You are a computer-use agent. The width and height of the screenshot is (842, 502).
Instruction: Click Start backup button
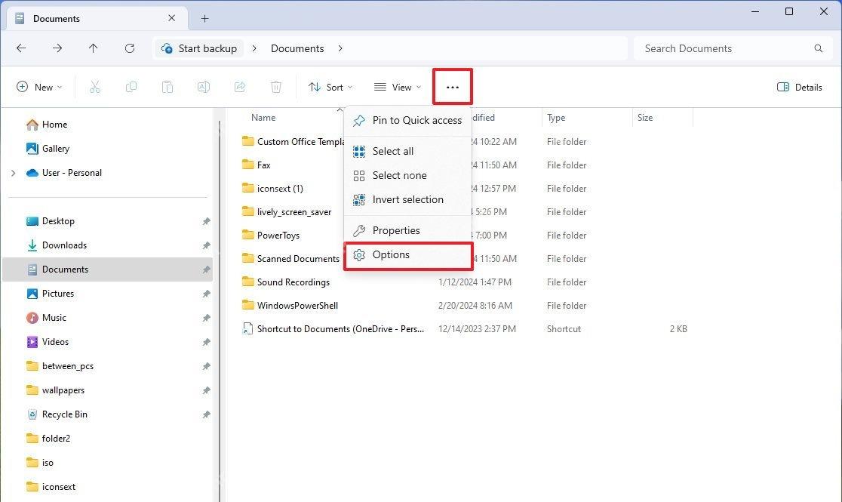200,48
